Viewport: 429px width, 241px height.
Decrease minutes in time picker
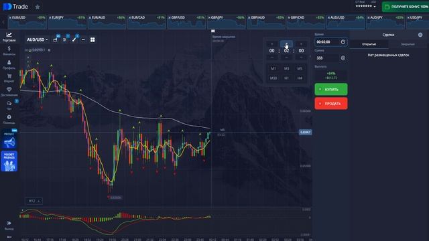point(286,58)
